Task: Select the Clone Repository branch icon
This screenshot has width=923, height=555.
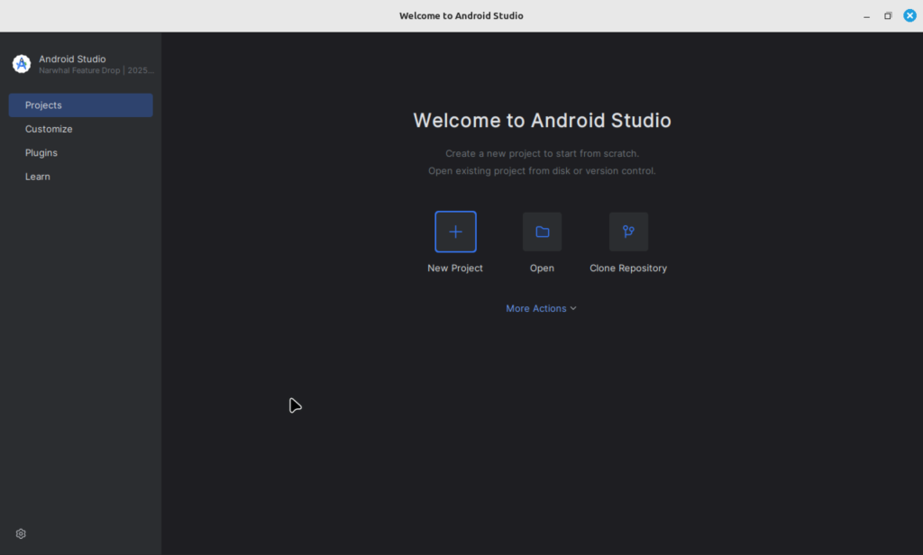Action: pyautogui.click(x=628, y=232)
